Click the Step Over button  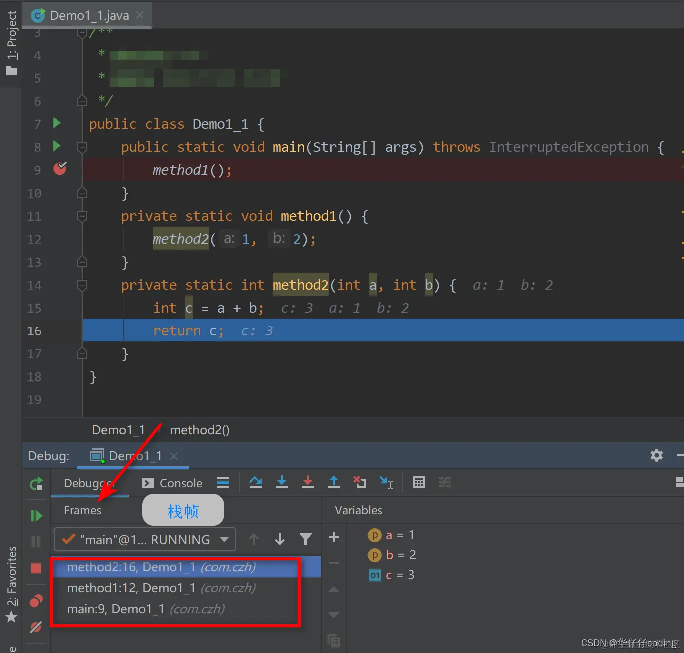(256, 482)
